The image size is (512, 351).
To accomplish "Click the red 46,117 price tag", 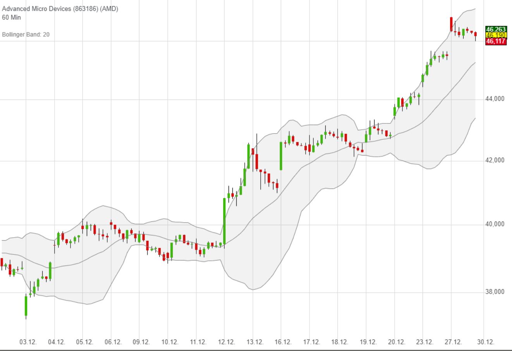I will coord(496,41).
